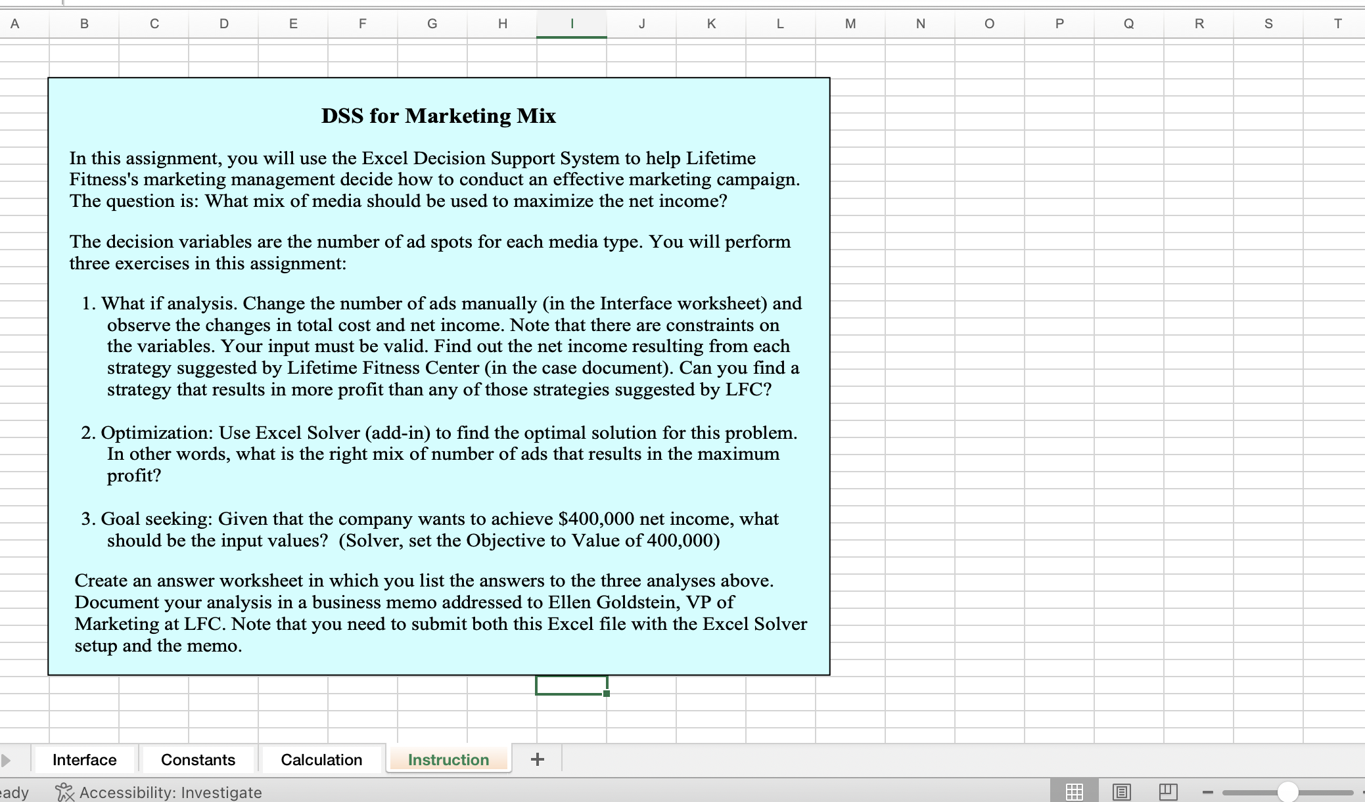Select the Instruction worksheet tab
Viewport: 1365px width, 802px height.
(x=448, y=760)
